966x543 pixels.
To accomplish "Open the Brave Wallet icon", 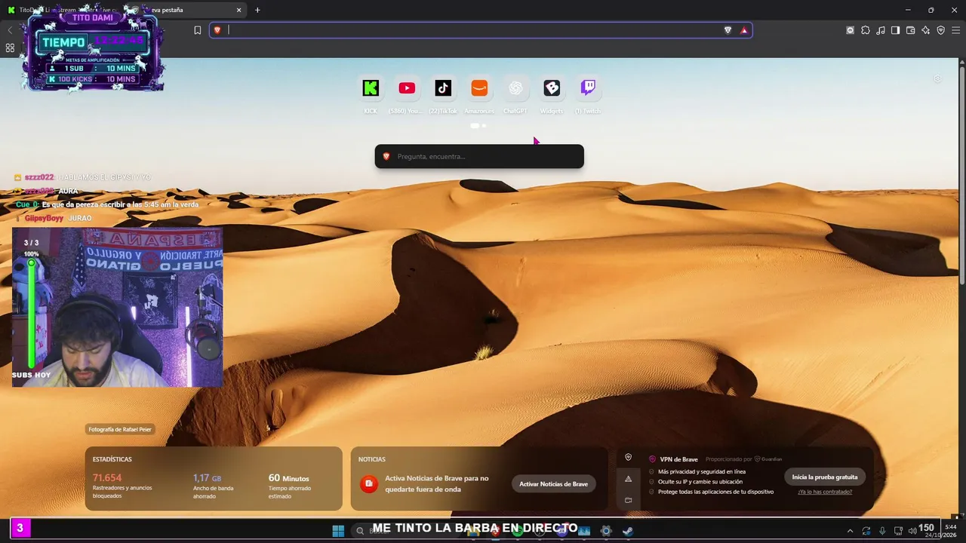I will 910,30.
